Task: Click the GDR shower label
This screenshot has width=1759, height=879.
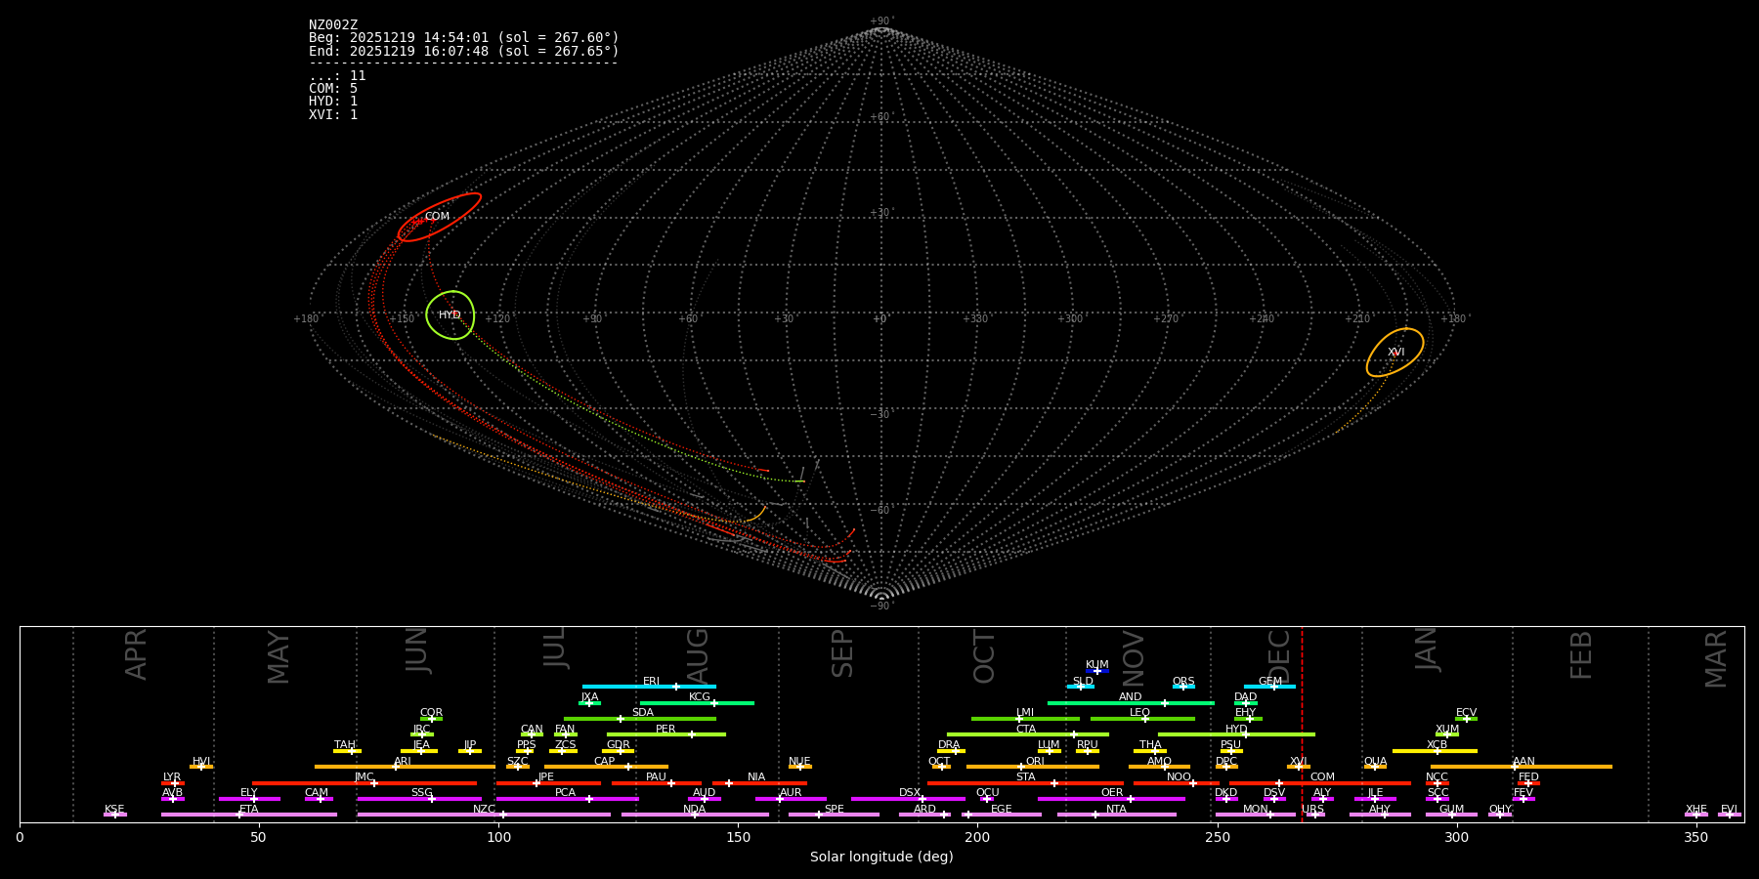Action: tap(618, 745)
